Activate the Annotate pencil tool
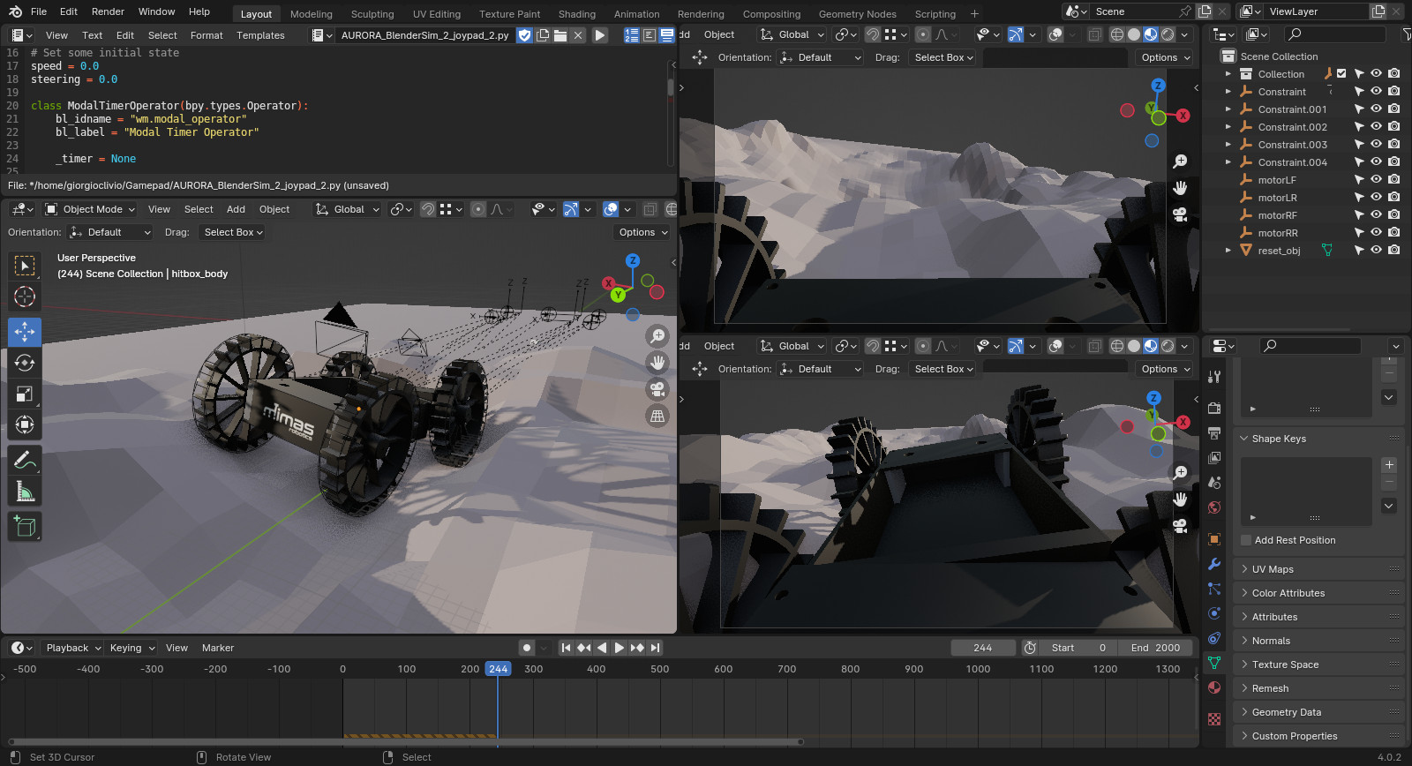Viewport: 1412px width, 766px height. pos(25,460)
